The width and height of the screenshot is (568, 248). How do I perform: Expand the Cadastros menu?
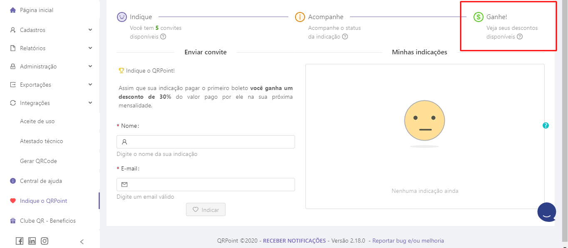pyautogui.click(x=50, y=30)
